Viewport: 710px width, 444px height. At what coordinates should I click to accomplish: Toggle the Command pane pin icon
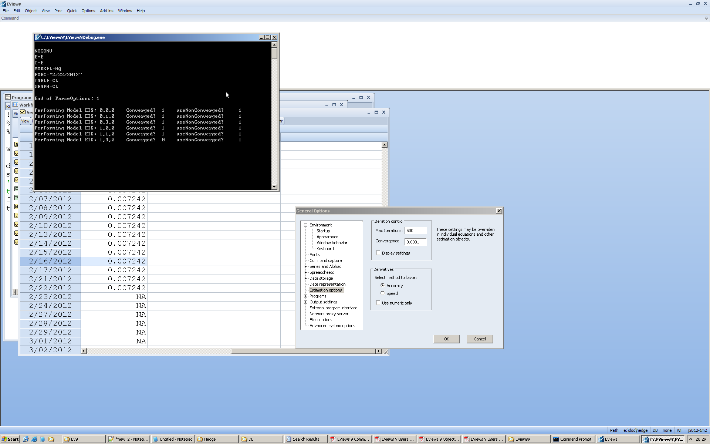(706, 18)
